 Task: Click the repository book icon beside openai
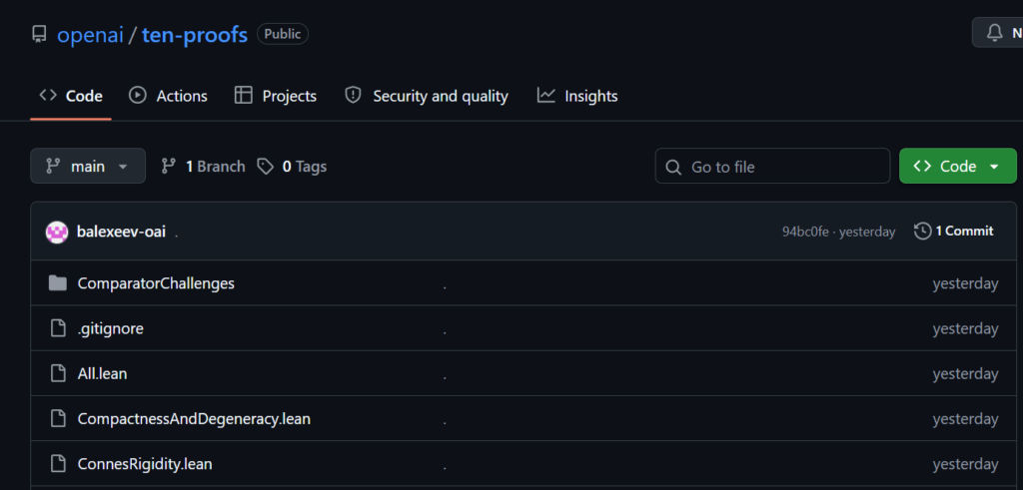point(39,34)
